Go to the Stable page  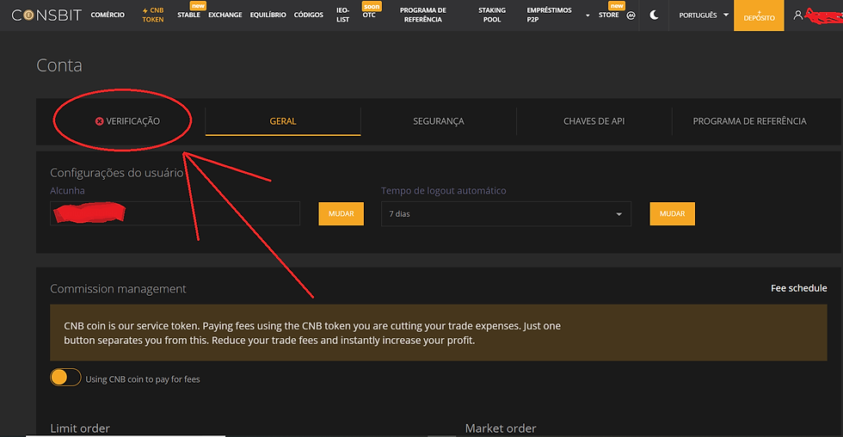click(x=188, y=15)
